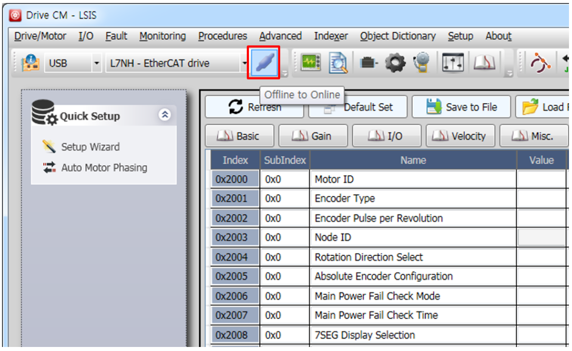Select index 0x2008 cell
572x351 pixels.
click(235, 334)
